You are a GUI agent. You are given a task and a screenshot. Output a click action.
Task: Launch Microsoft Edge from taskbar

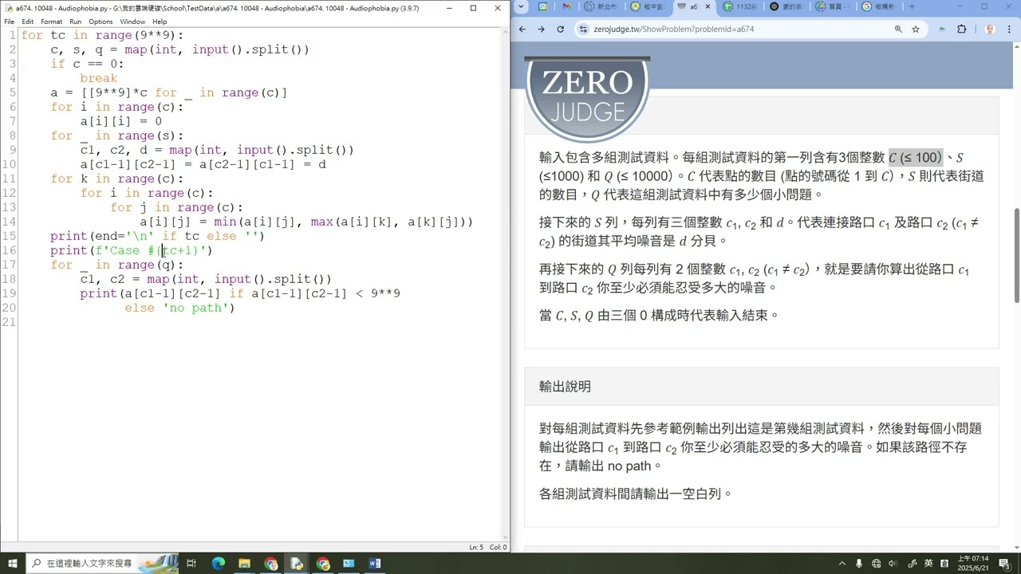pos(219,564)
